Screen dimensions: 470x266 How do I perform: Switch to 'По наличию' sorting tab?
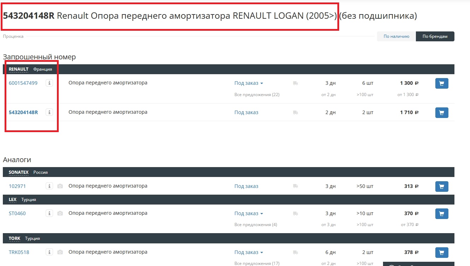point(396,36)
